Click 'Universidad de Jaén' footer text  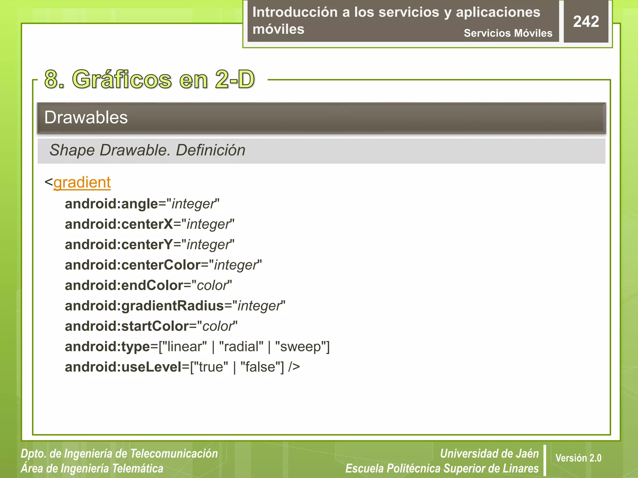[x=489, y=453]
